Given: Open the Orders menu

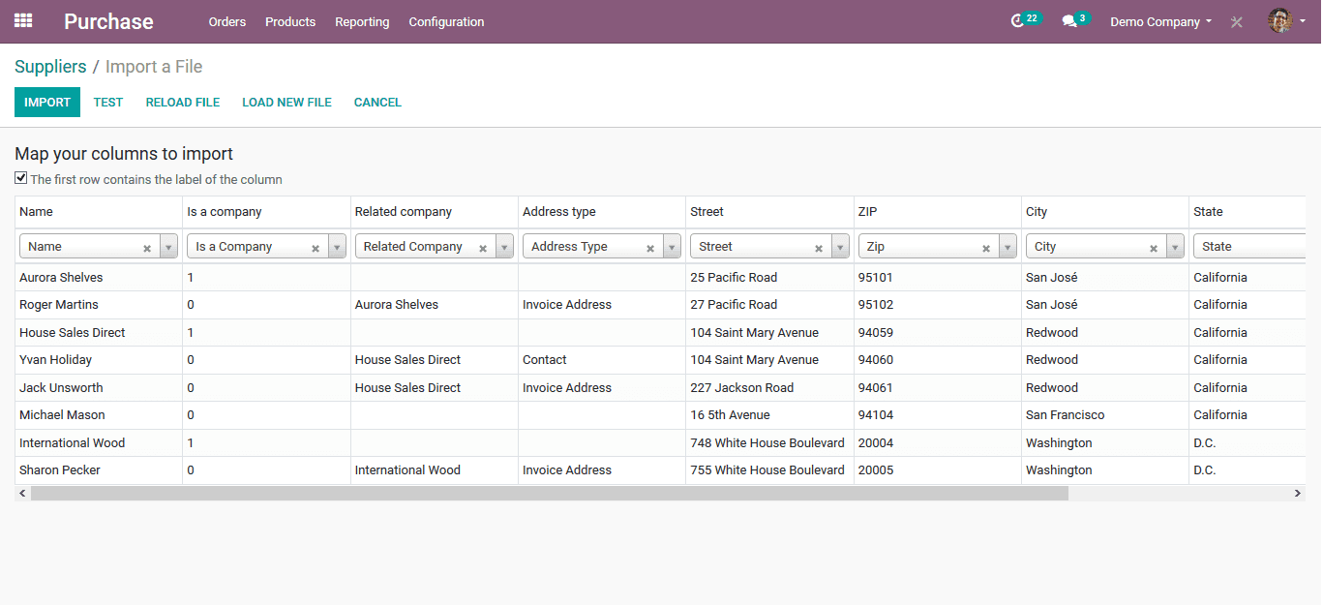Looking at the screenshot, I should [227, 21].
